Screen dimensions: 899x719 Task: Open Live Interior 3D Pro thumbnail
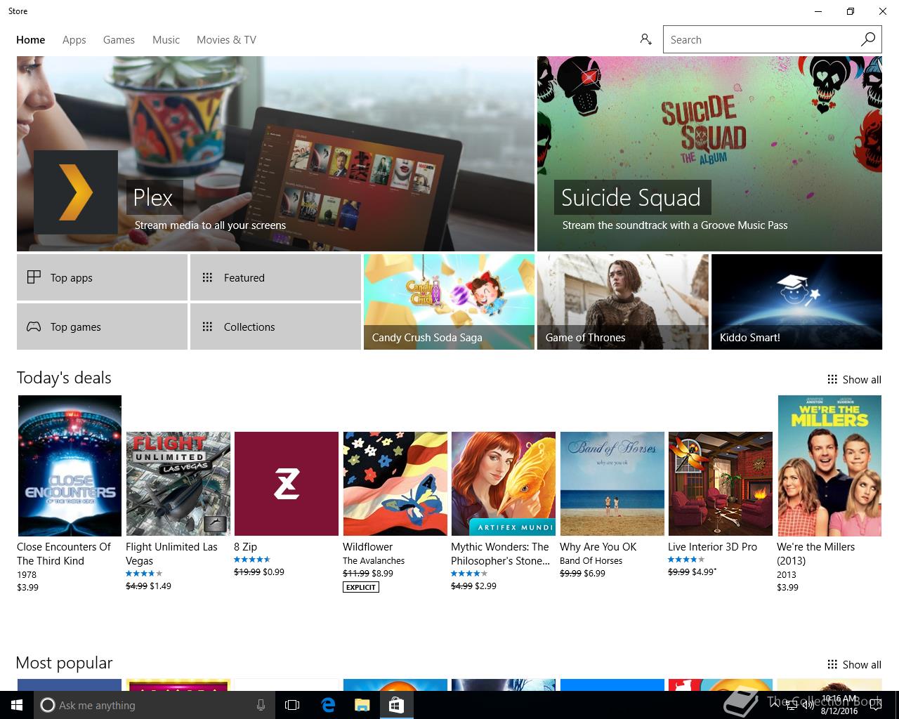pos(721,484)
